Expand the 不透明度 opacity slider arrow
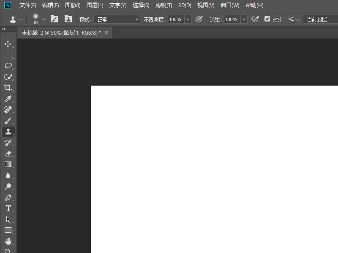The image size is (338, 253). [188, 19]
